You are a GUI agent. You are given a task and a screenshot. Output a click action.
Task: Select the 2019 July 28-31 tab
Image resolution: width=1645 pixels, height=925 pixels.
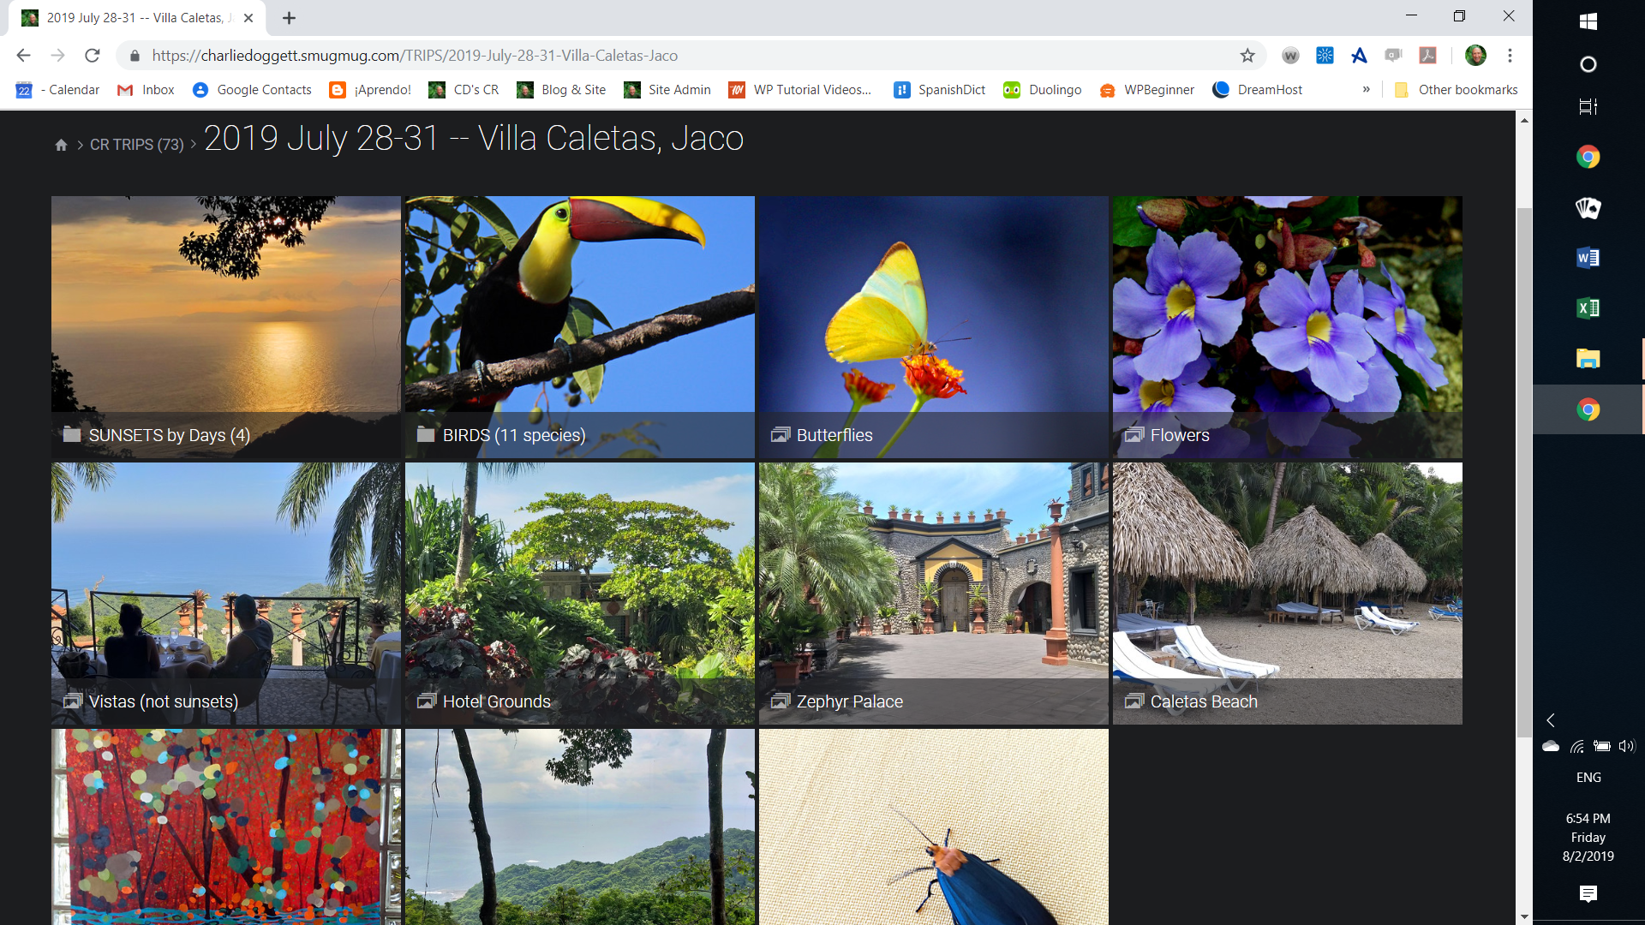click(137, 18)
